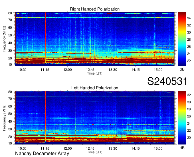Image resolution: width=194 pixels, height=157 pixels.
Task: Click the 26 dB value on upper colorbar
Action: pos(189,47)
